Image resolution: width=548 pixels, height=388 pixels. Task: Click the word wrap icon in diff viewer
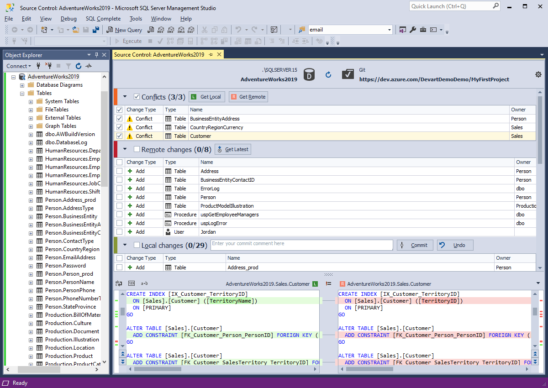coord(118,283)
